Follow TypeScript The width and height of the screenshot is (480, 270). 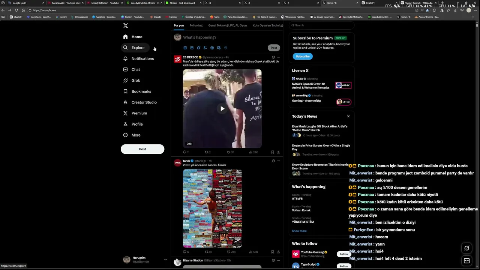344,266
